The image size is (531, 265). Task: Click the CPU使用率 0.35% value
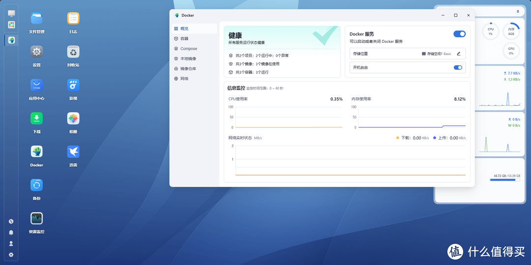[336, 99]
